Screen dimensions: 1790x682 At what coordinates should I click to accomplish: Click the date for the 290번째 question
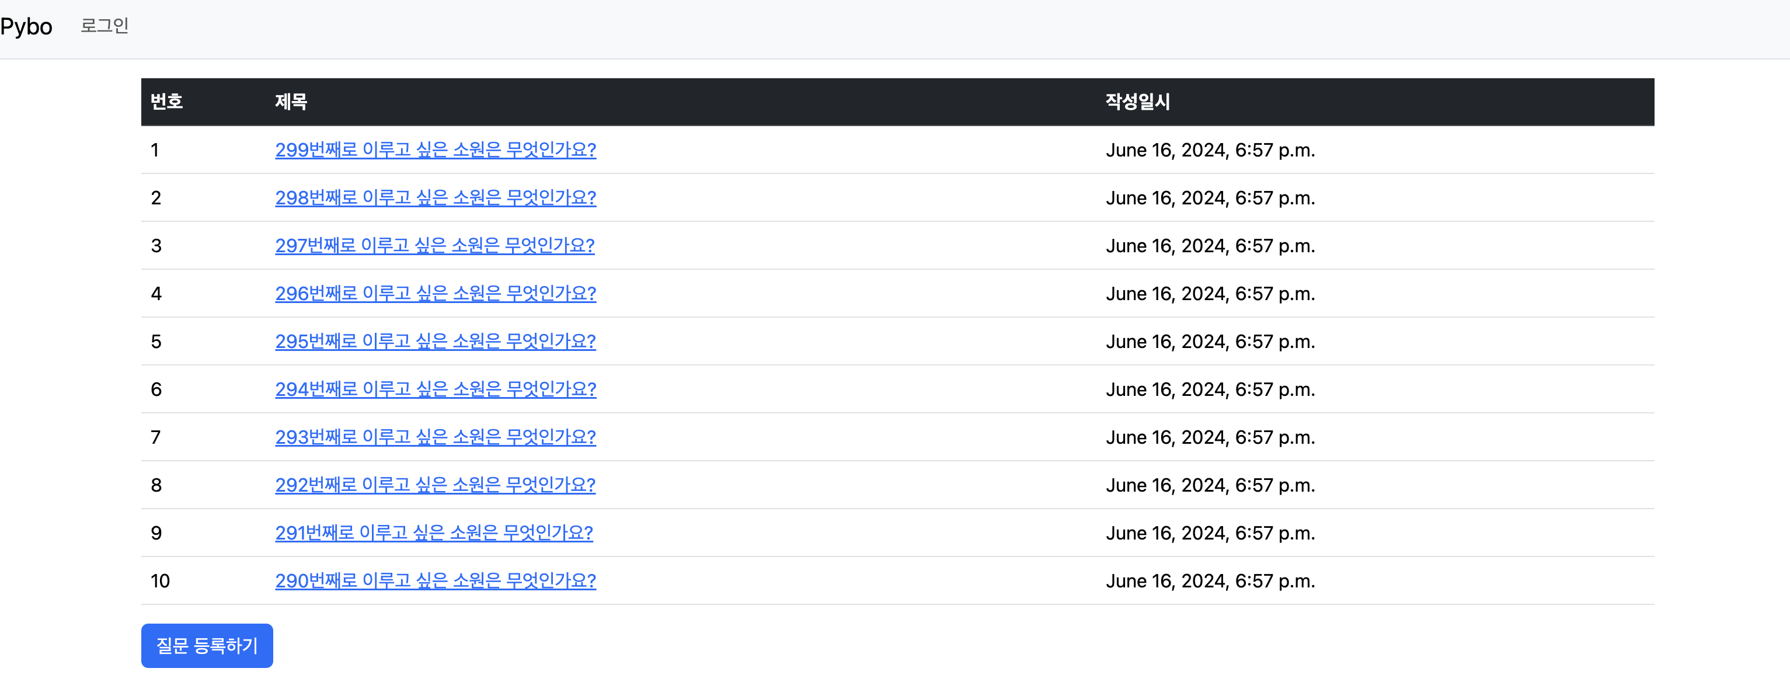(1210, 581)
